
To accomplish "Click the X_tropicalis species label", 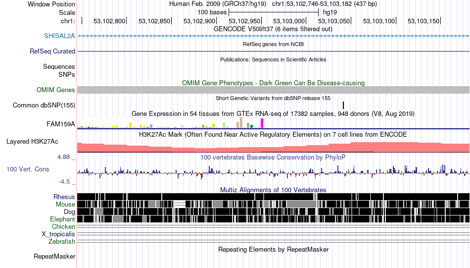I will [x=58, y=234].
